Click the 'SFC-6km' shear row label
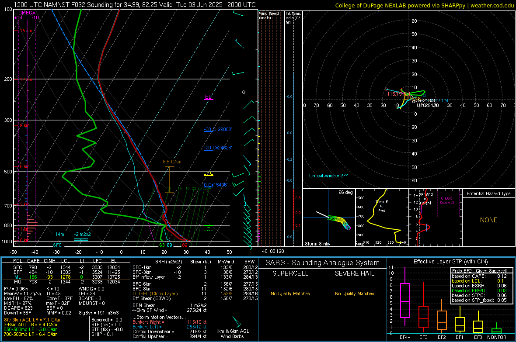Screen dimensions: 516x342 [x=142, y=284]
